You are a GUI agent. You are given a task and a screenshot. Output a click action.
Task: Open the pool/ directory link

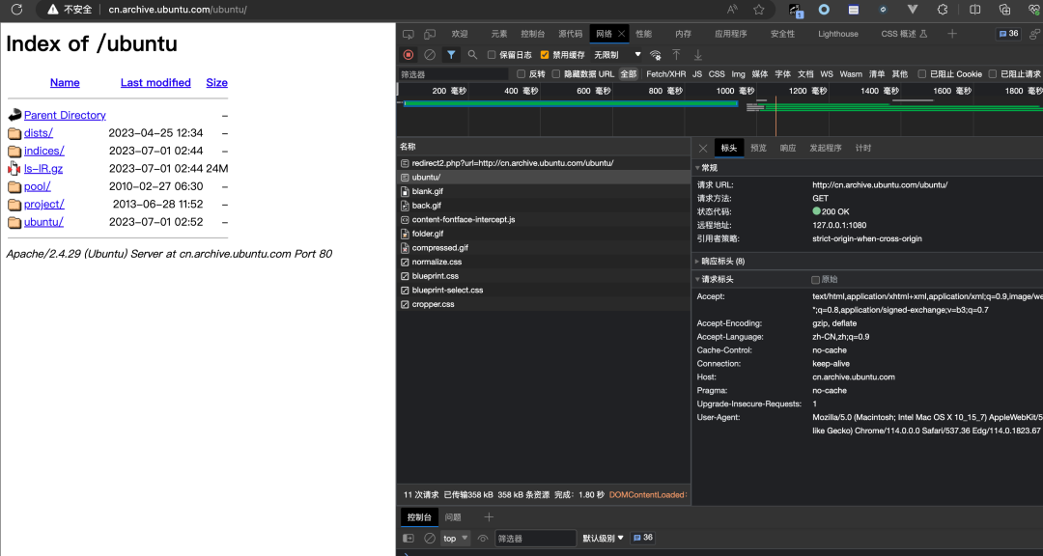[38, 187]
